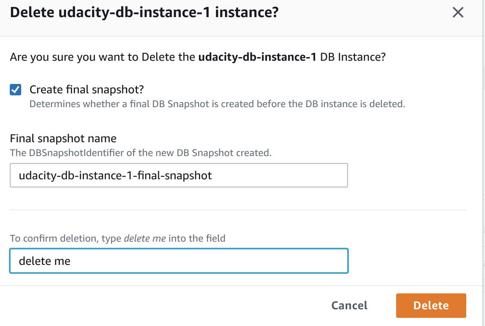Focus the Final snapshot name input field

pos(179,176)
